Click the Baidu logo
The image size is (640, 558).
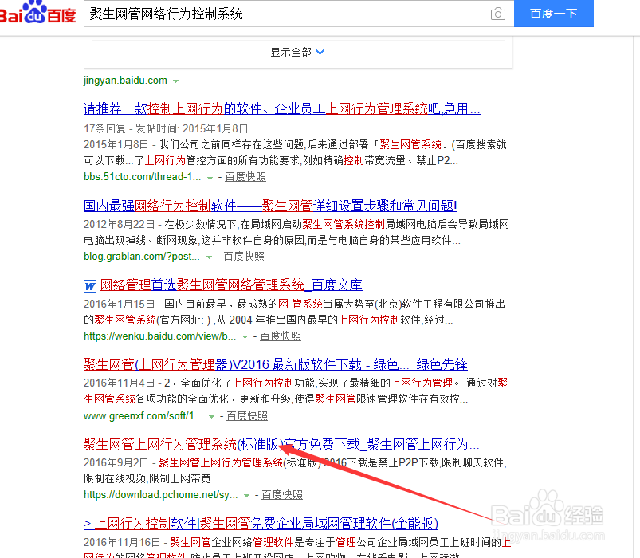coord(37,12)
